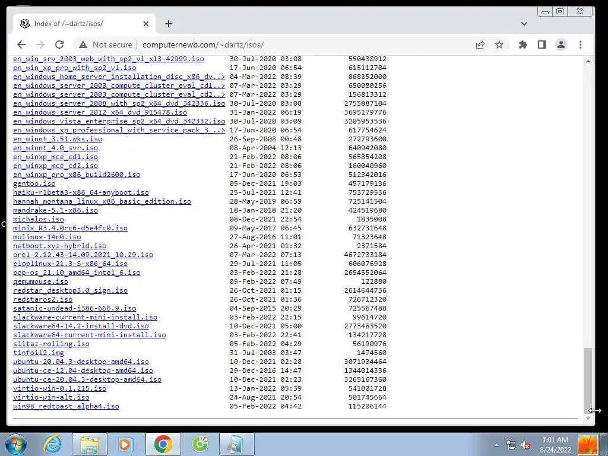Download virtio-win-alt.iso
Viewport: 608px width, 456px height.
[x=51, y=397]
